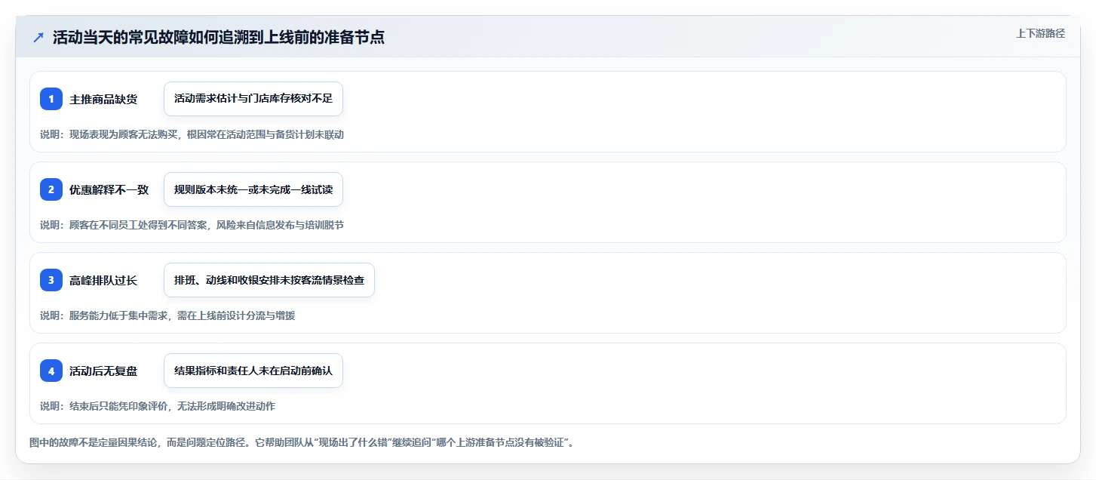Click the note starting 说明:现场表现为顾客无法购买

(192, 134)
